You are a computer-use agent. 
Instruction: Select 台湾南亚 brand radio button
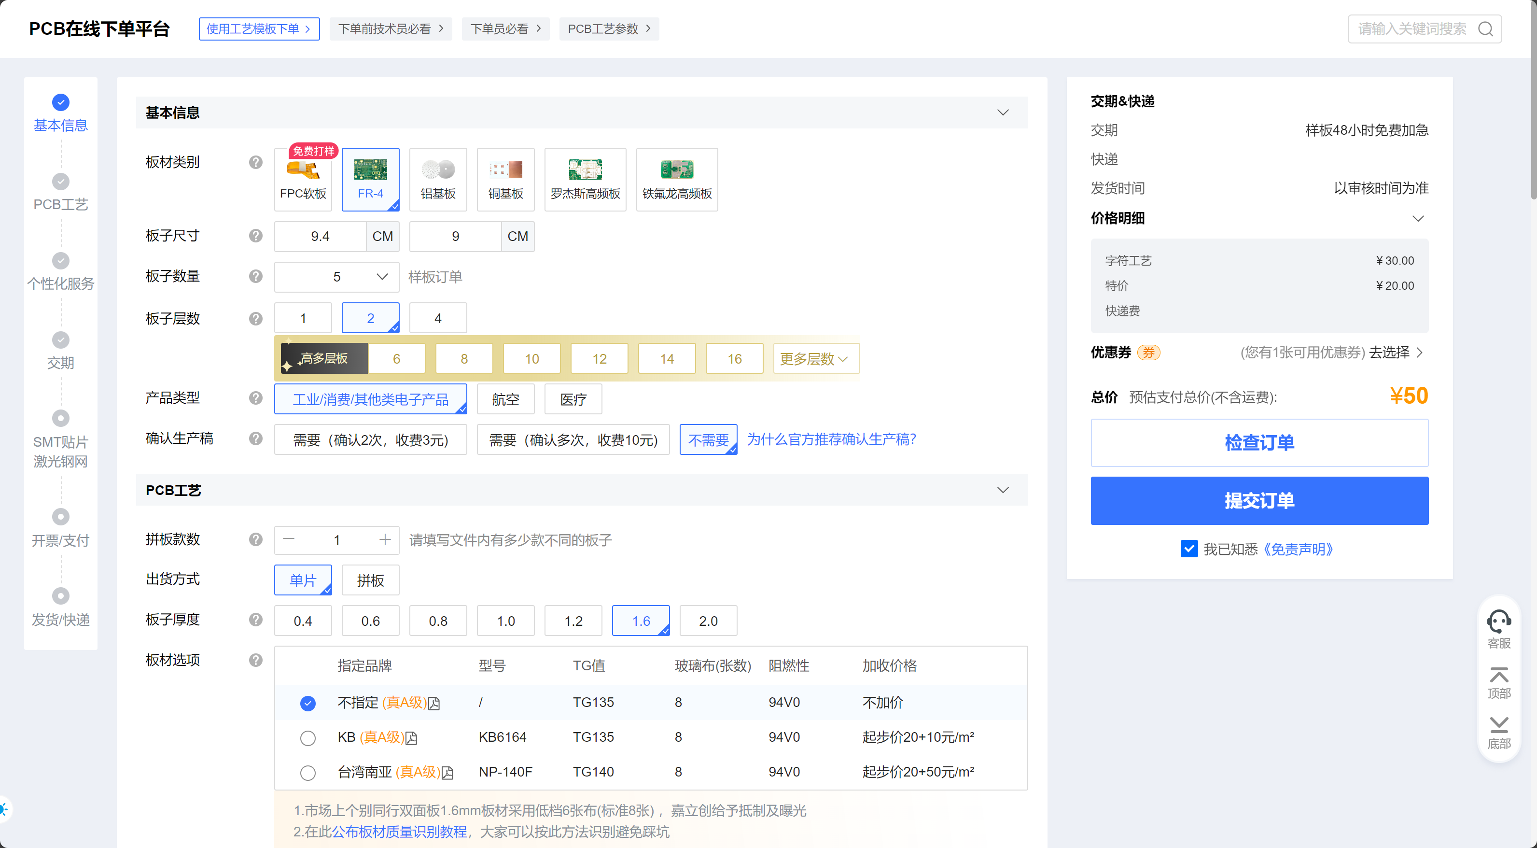pyautogui.click(x=308, y=773)
